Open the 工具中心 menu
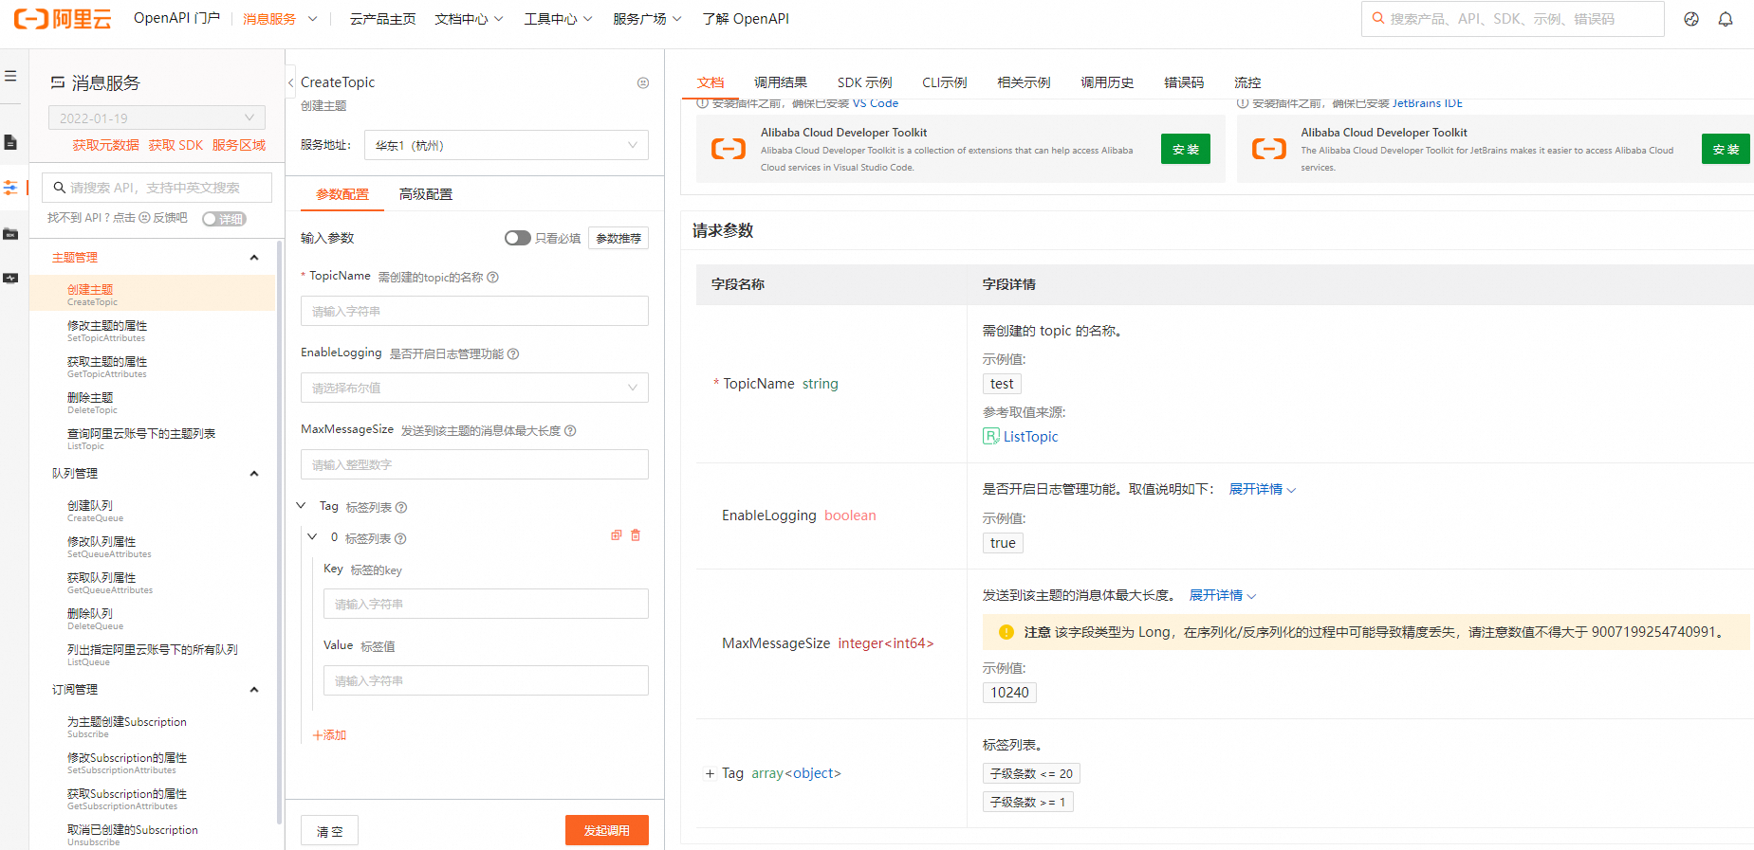 [558, 19]
